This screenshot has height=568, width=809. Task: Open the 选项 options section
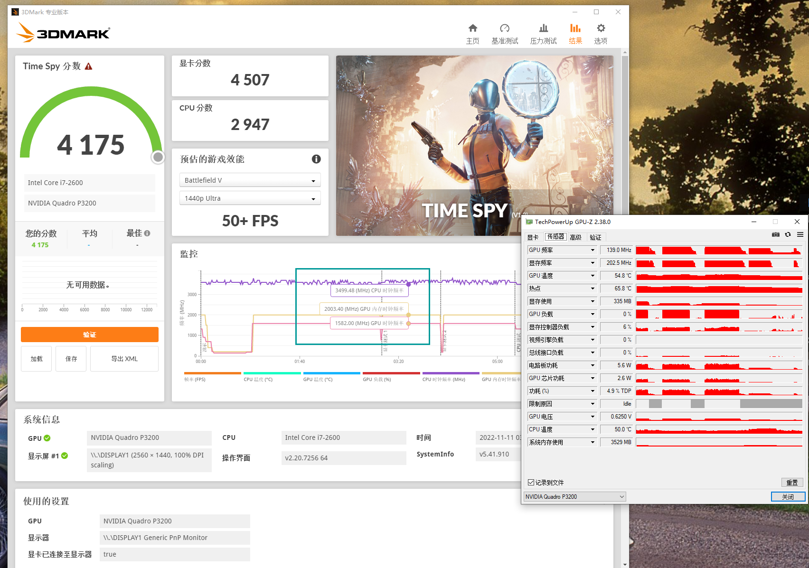601,34
